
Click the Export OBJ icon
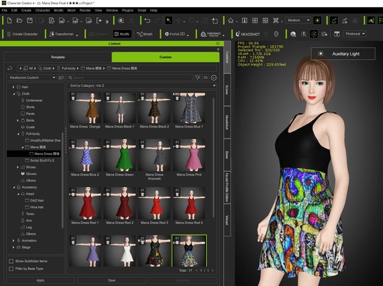coord(62,21)
